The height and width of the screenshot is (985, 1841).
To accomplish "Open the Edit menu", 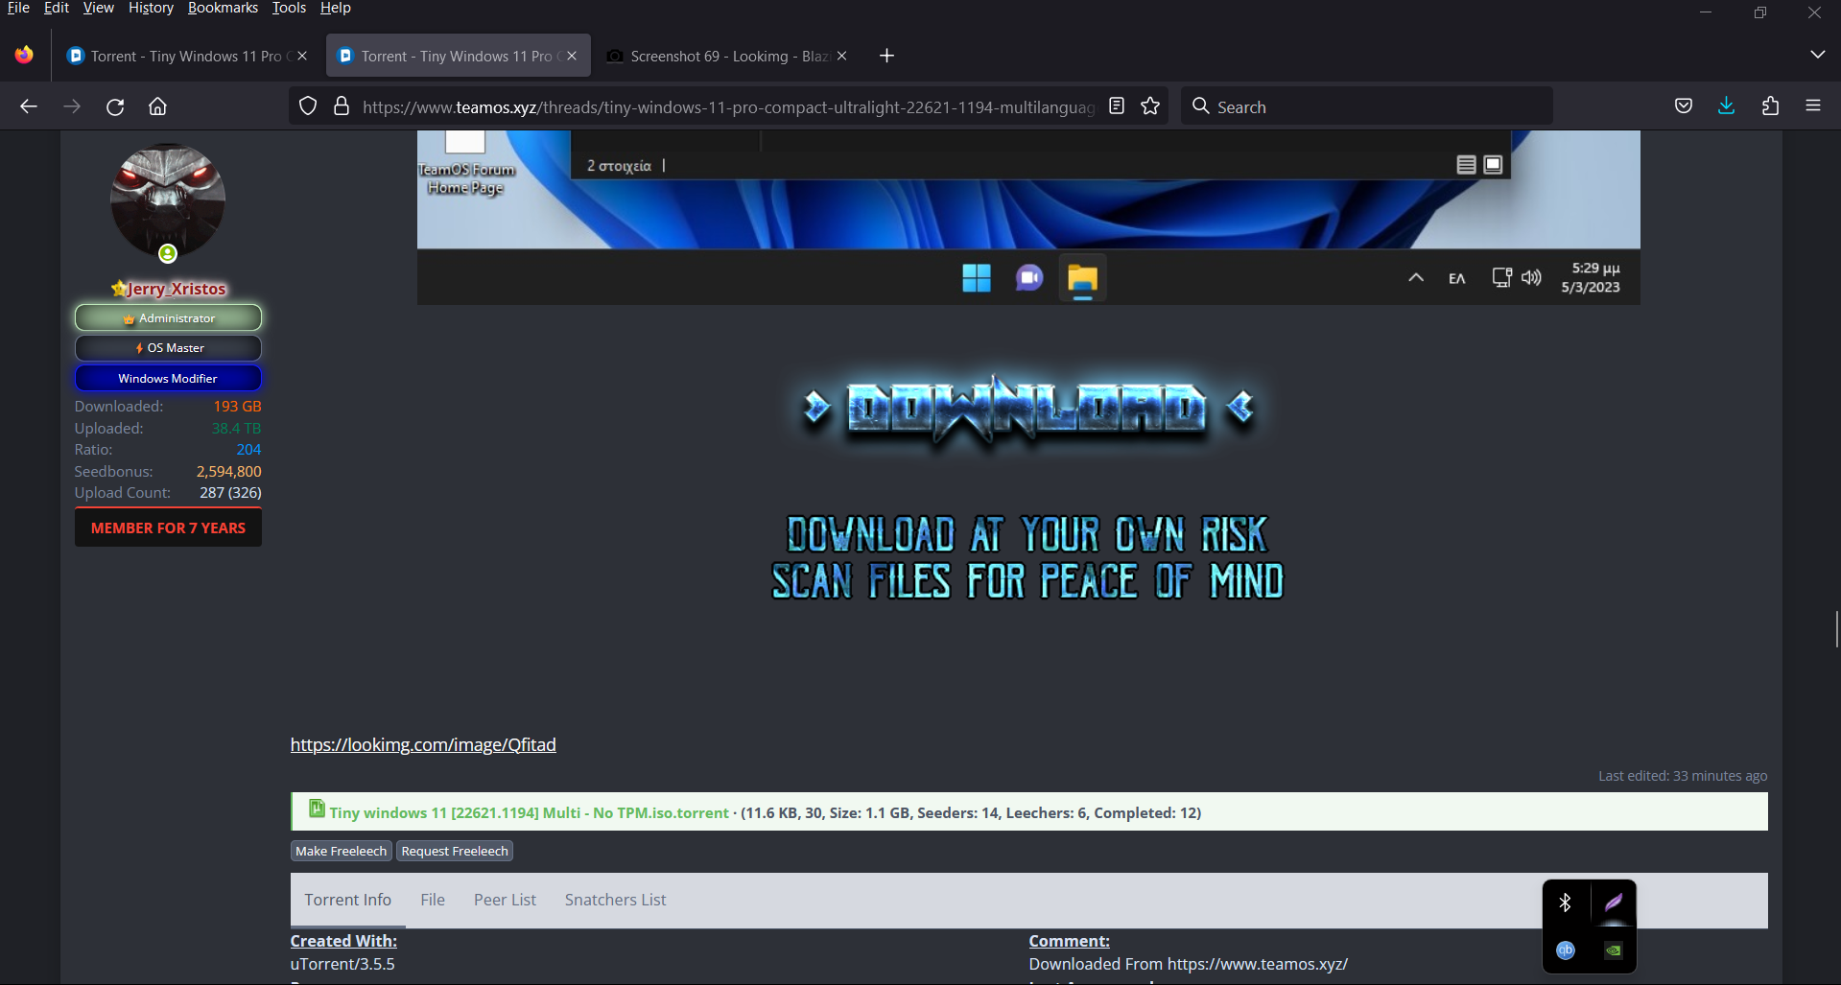I will pyautogui.click(x=57, y=8).
